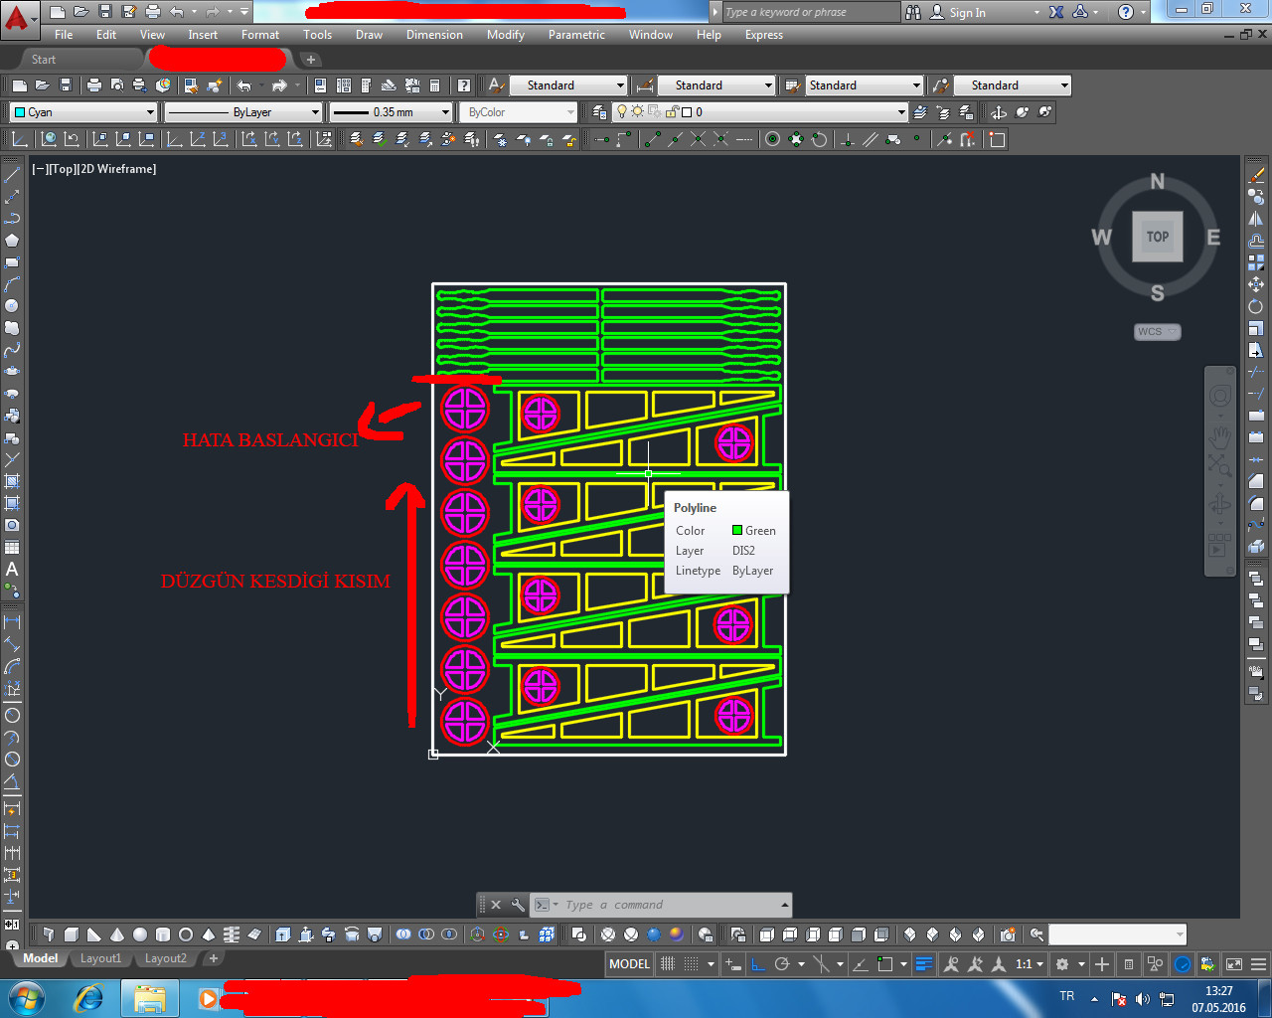Choose the Circle draw tool
Screen dimensions: 1272x1018
12,306
